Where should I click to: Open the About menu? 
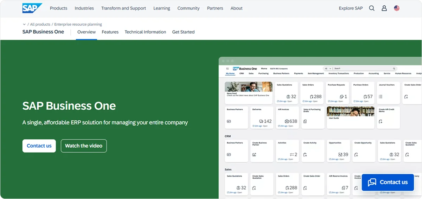pyautogui.click(x=237, y=8)
